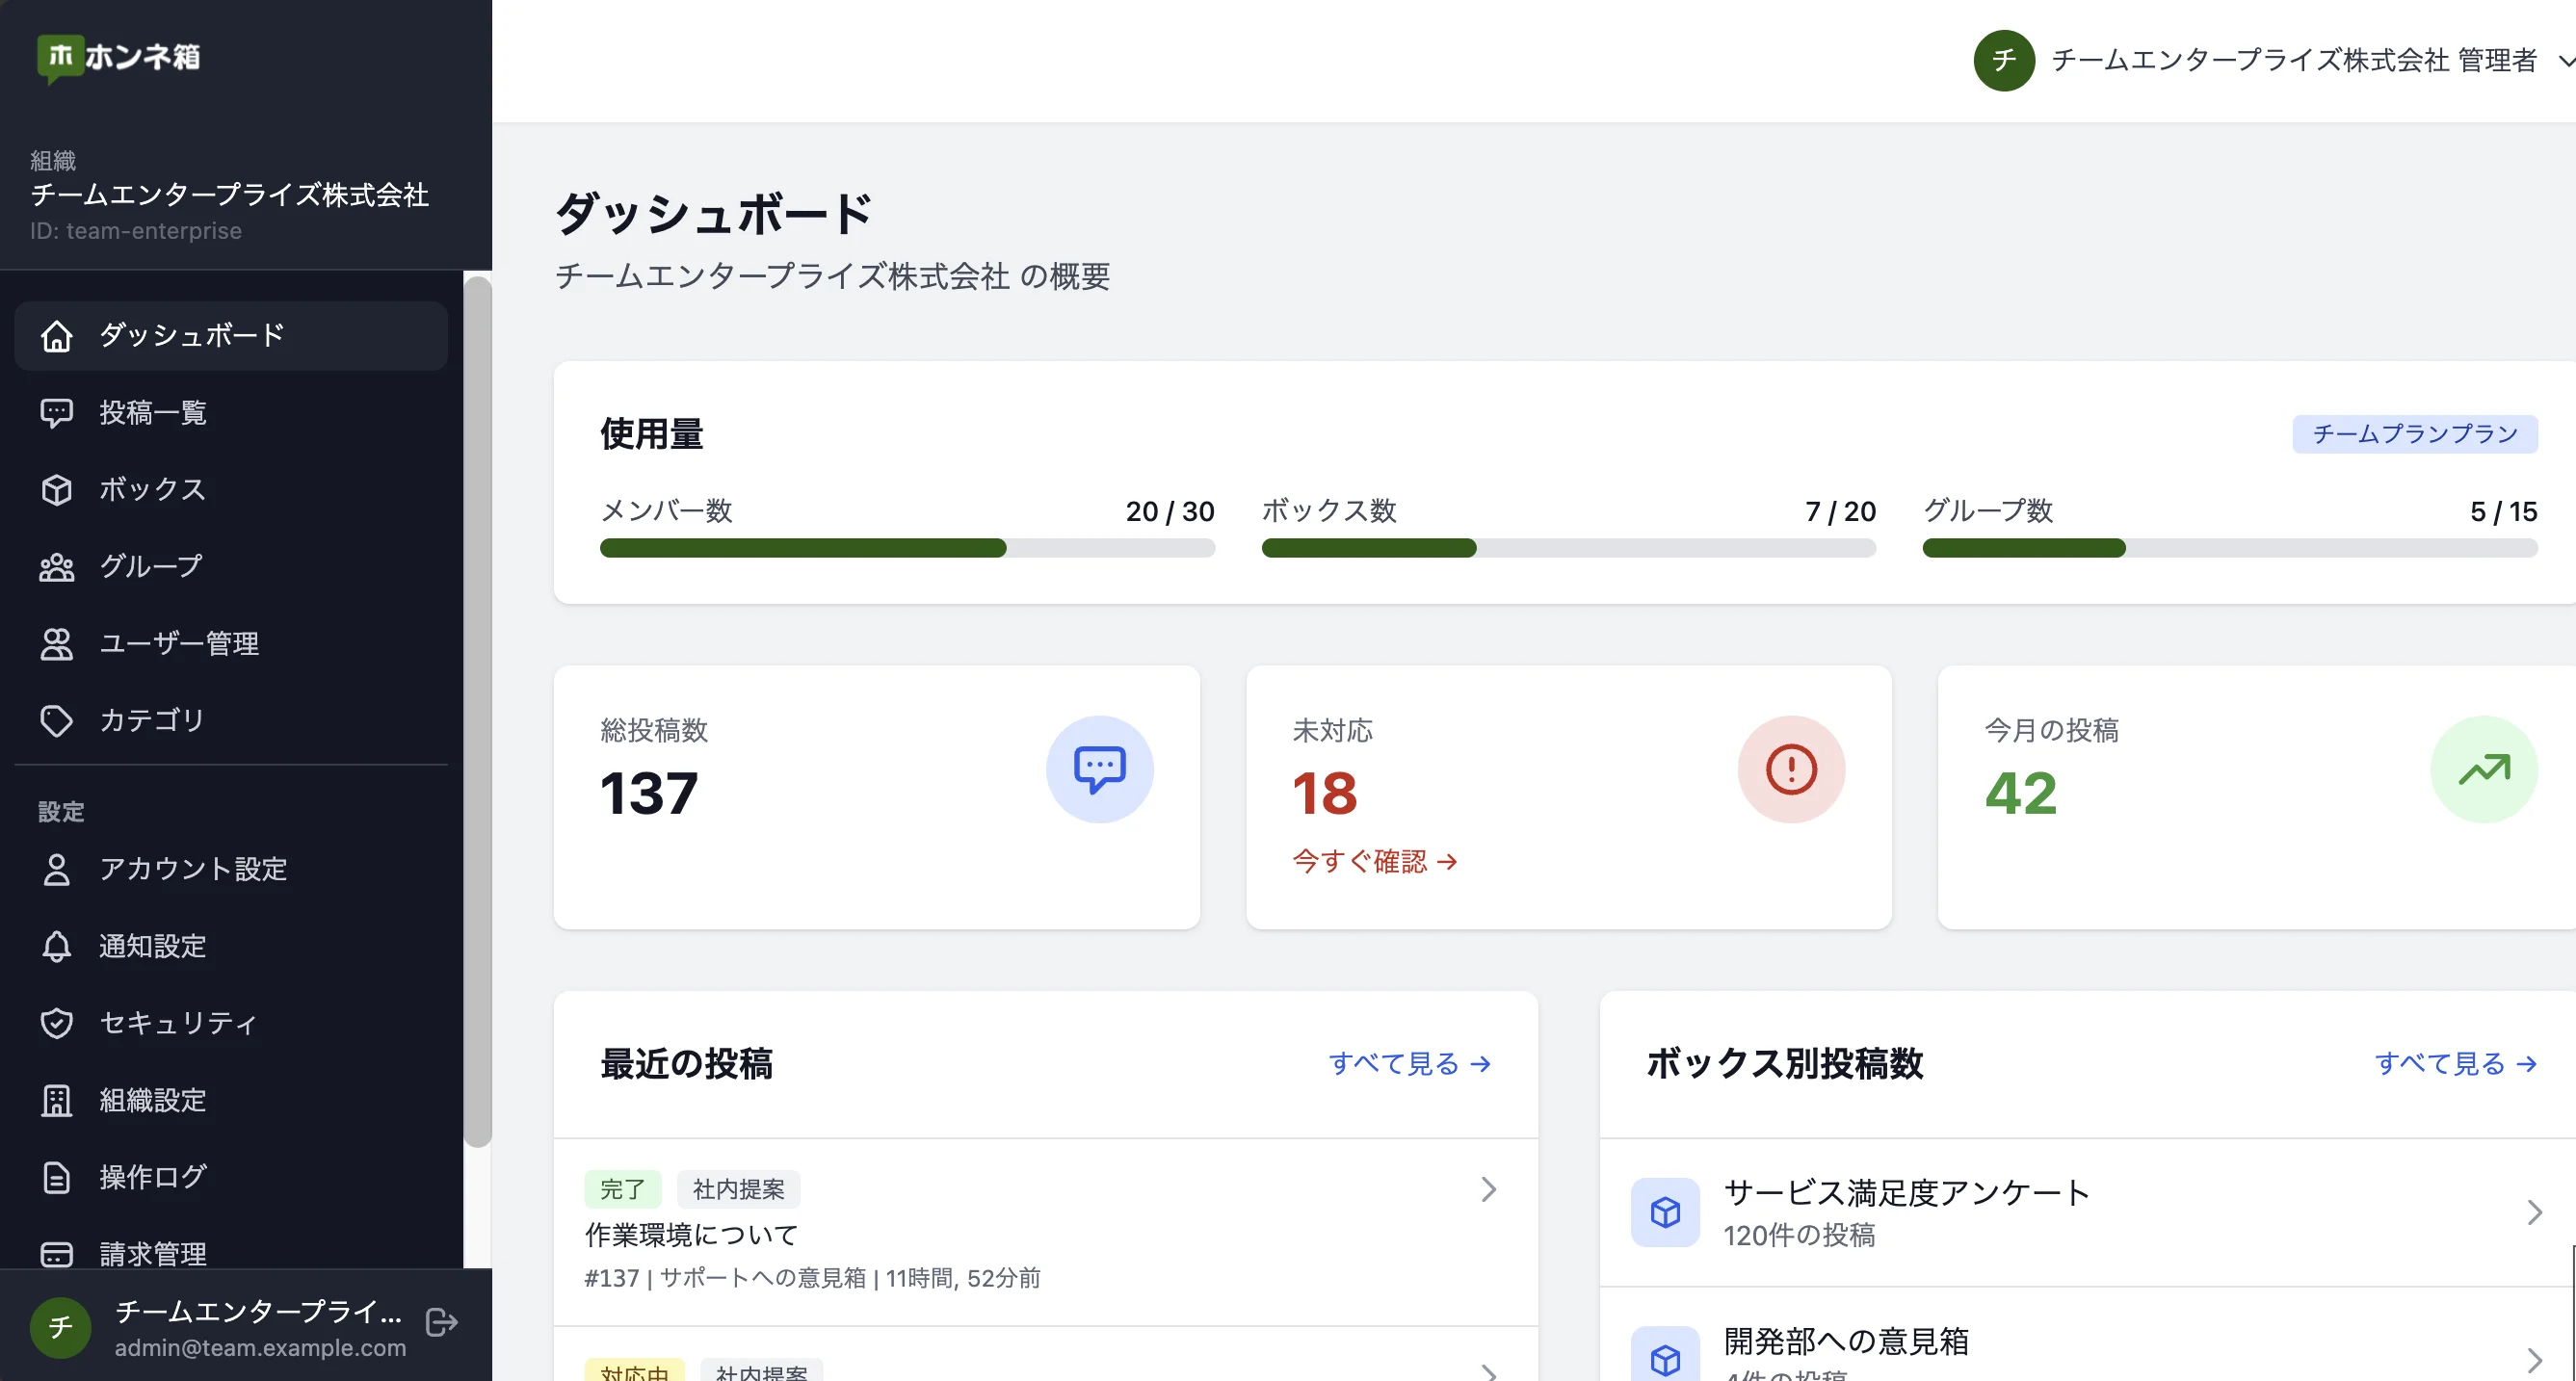Click the green チ avatar in top header

coord(2003,60)
